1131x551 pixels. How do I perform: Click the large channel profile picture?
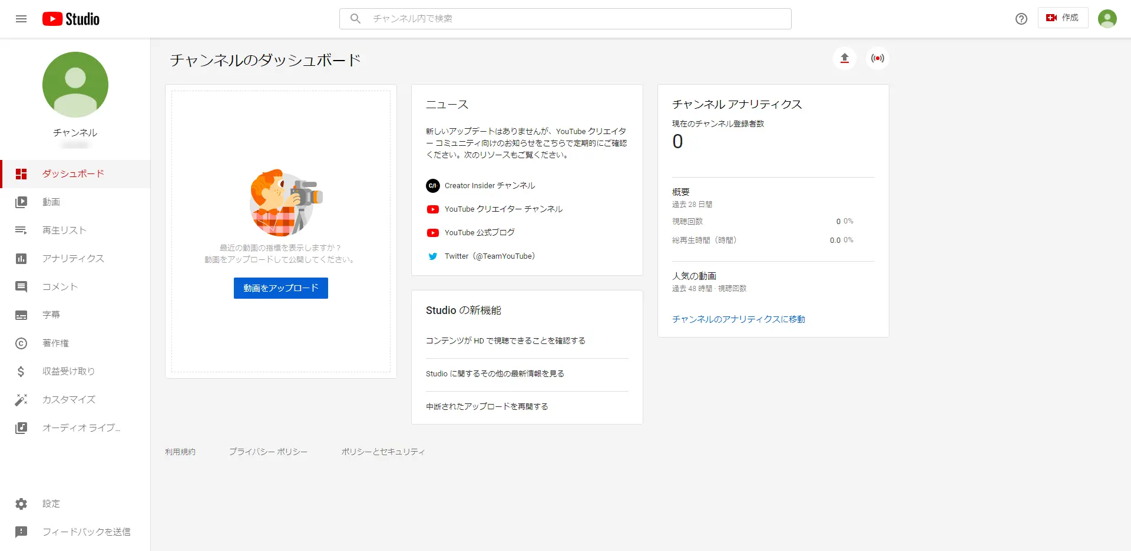click(75, 85)
